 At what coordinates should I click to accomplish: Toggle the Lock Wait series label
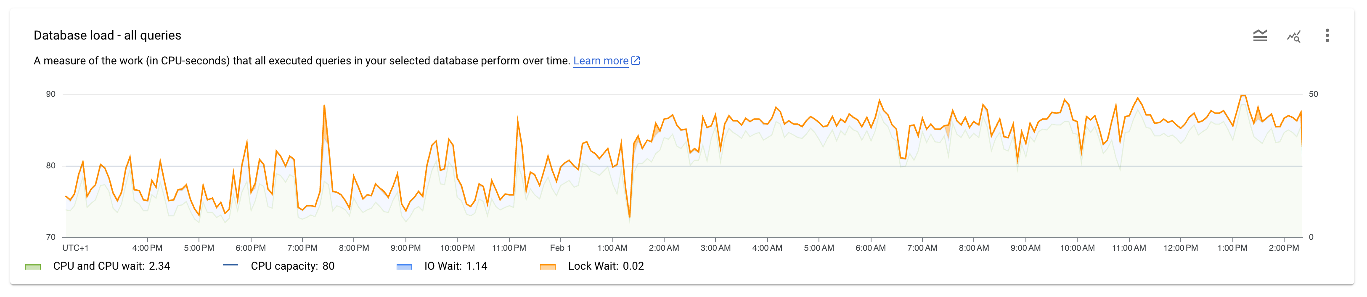click(606, 266)
